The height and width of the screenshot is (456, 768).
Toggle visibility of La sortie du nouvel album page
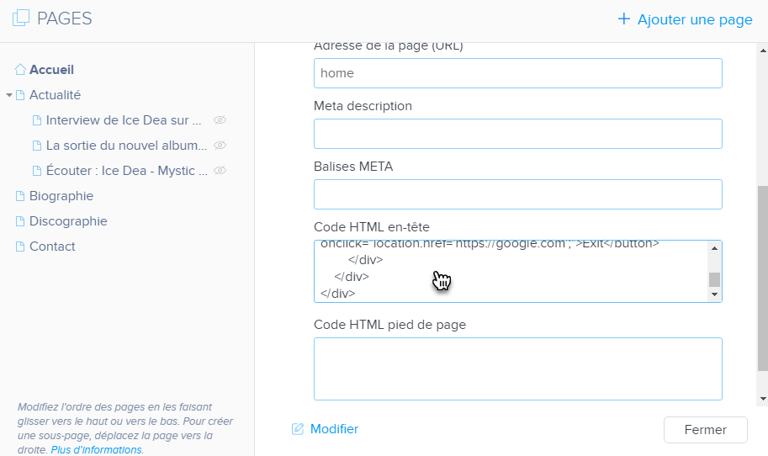tap(220, 146)
